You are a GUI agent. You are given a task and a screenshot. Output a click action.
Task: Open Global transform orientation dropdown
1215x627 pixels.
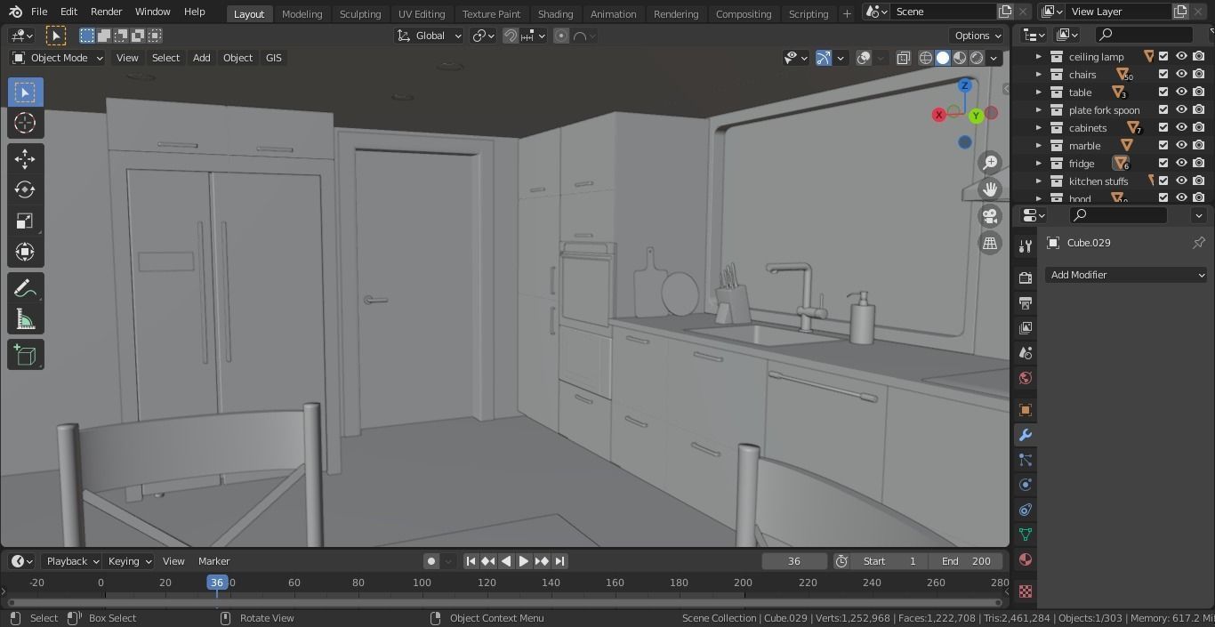point(430,36)
